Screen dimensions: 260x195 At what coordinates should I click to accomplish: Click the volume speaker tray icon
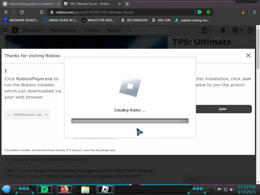click(x=232, y=189)
